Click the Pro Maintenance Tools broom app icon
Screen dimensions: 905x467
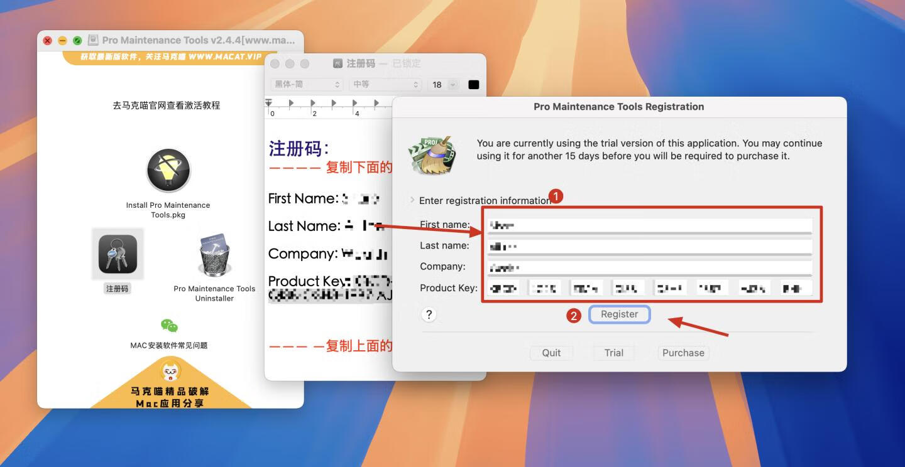pyautogui.click(x=432, y=155)
